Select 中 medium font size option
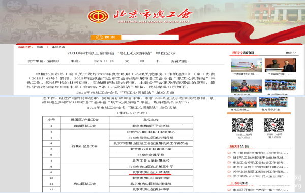305x193 pixels. click(142, 61)
